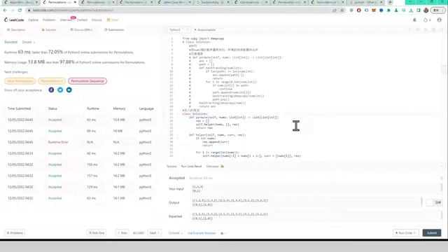The width and height of the screenshot is (448, 252).
Task: Expand the Console panel toggle
Action: pyautogui.click(x=175, y=233)
